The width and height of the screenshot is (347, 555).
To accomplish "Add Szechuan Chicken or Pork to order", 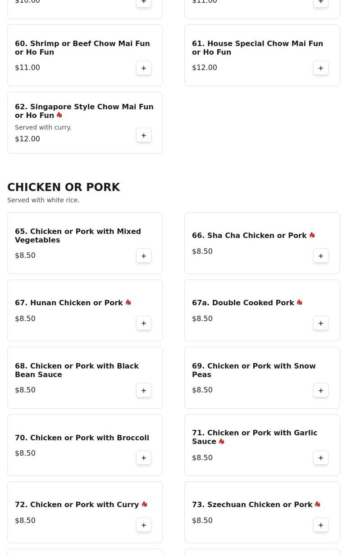I will pos(321,525).
